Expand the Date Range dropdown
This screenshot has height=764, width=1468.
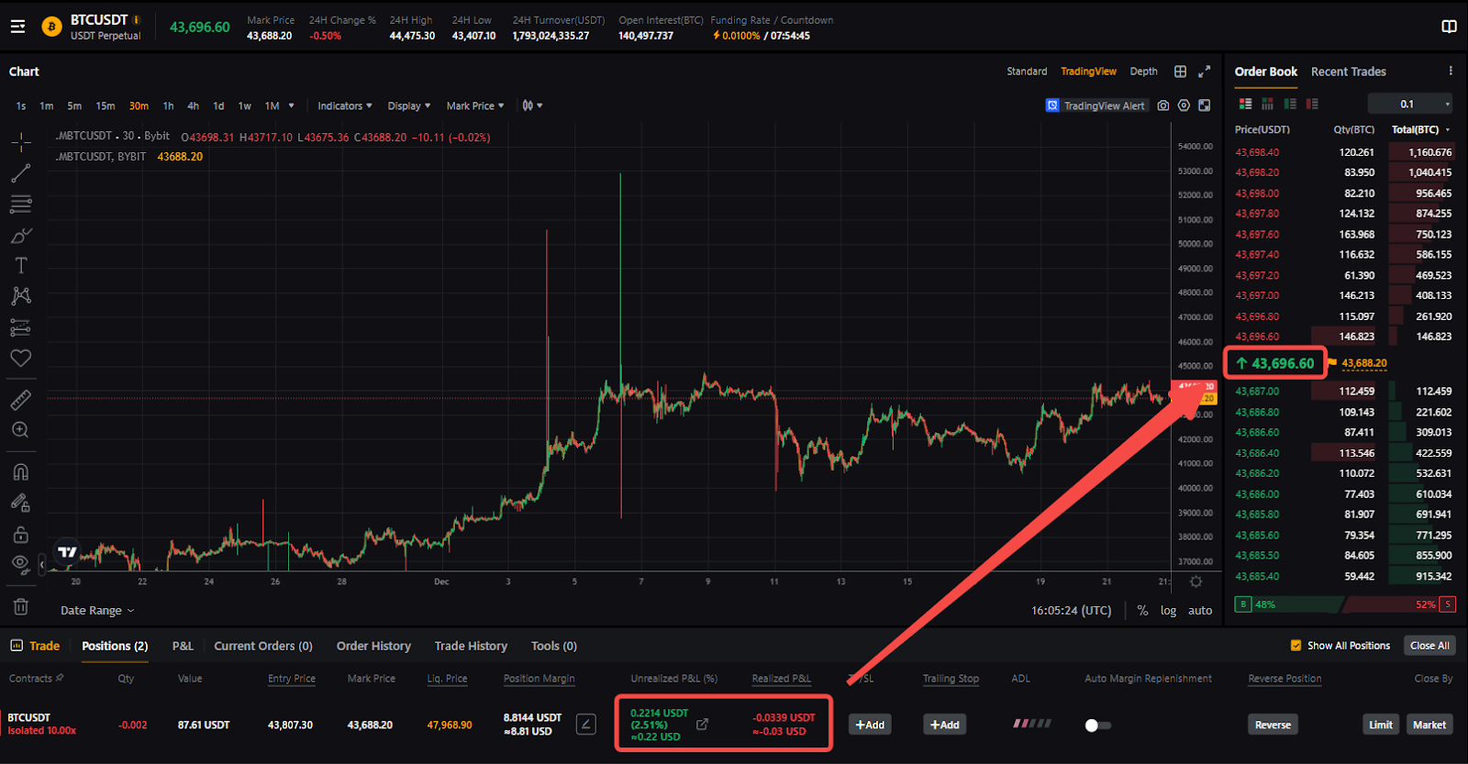[97, 611]
